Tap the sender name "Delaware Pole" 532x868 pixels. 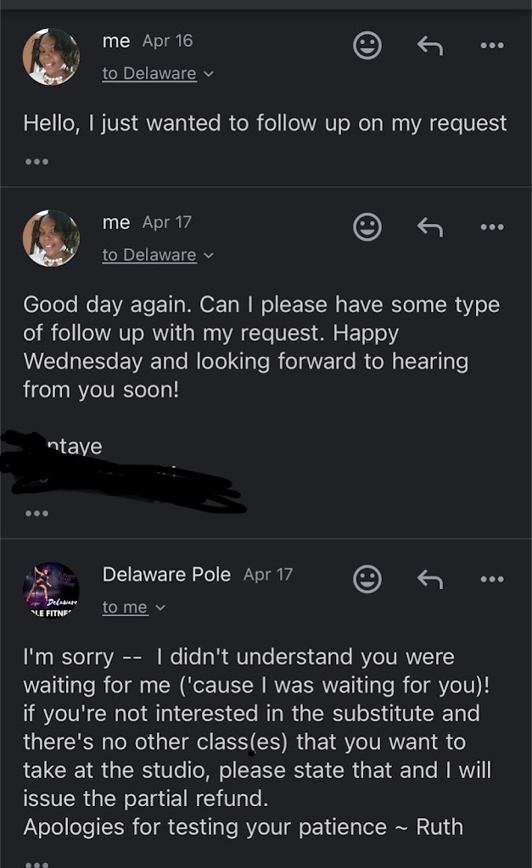tap(166, 575)
